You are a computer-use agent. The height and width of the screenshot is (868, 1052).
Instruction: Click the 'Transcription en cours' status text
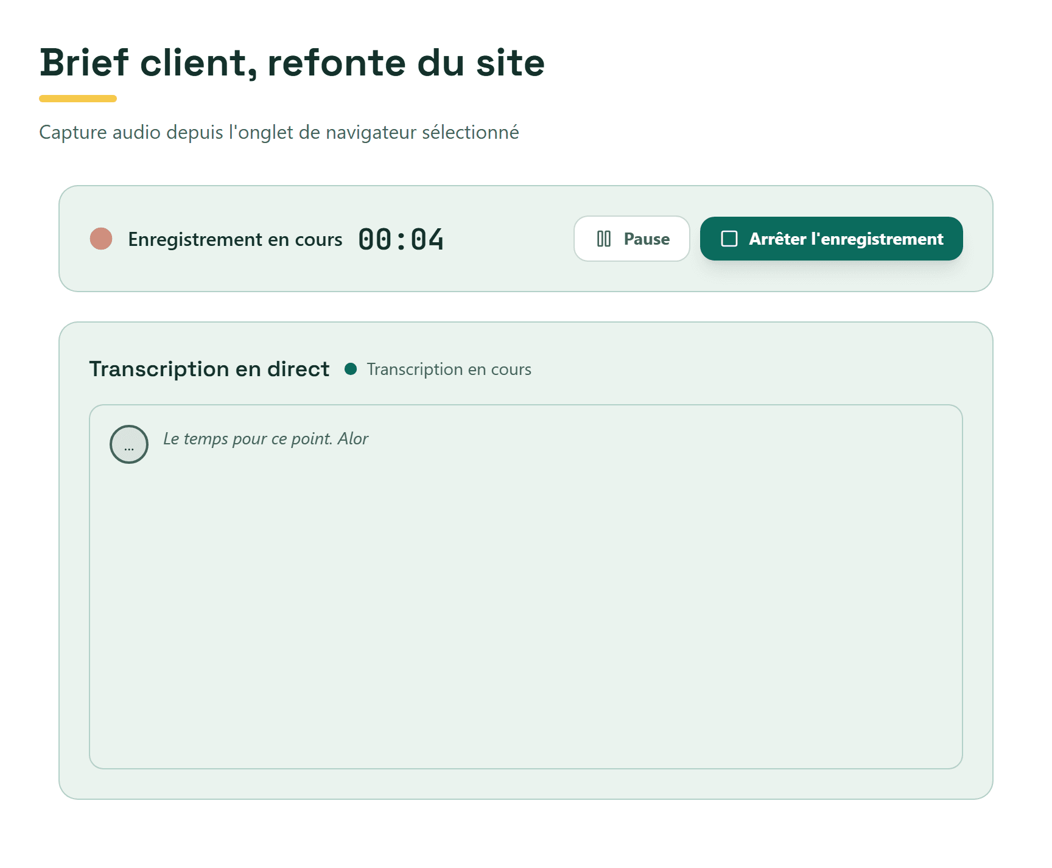449,369
